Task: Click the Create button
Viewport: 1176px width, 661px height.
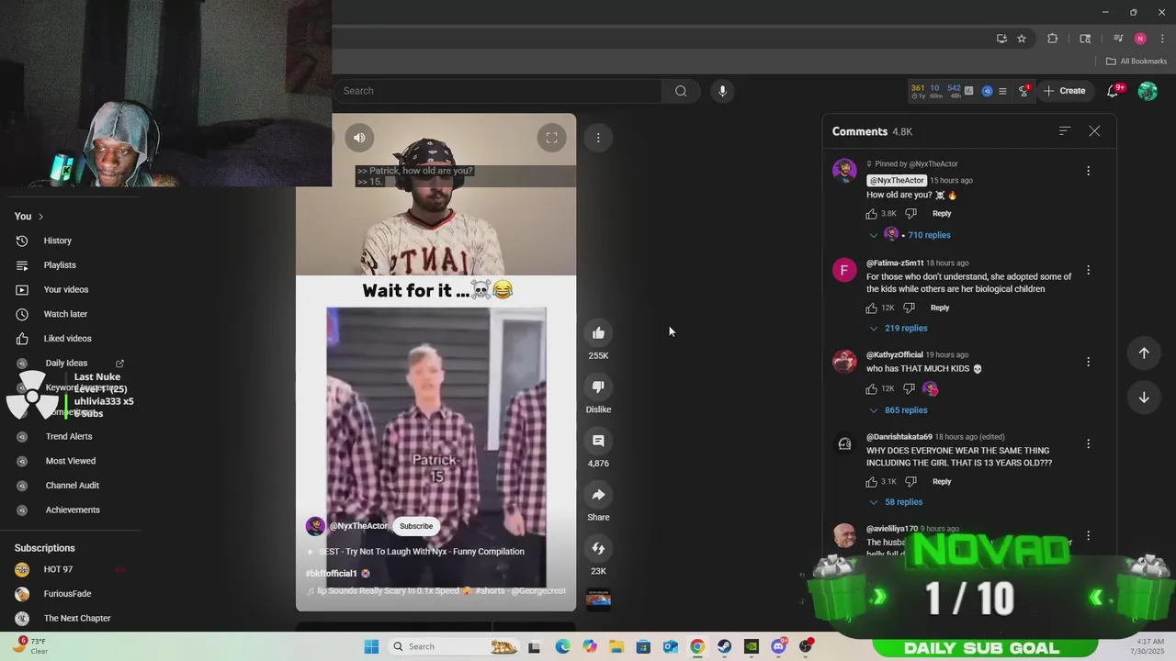Action: [1064, 91]
